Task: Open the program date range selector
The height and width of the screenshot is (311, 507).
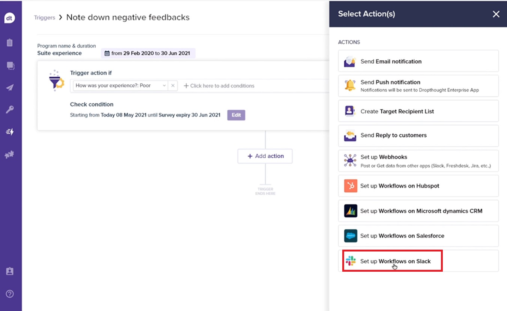Action: [x=148, y=53]
